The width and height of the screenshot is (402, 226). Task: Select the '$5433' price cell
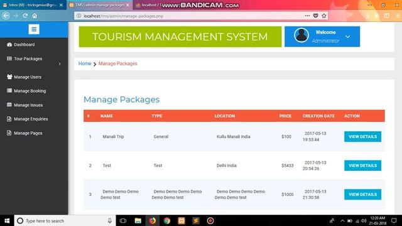click(x=287, y=166)
